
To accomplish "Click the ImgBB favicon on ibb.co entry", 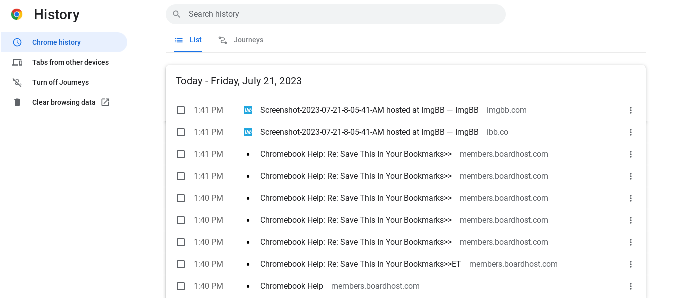I will click(x=248, y=132).
